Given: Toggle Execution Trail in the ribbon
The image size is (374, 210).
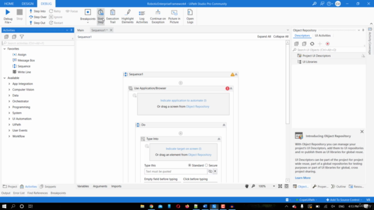Looking at the screenshot, I should coord(113,16).
